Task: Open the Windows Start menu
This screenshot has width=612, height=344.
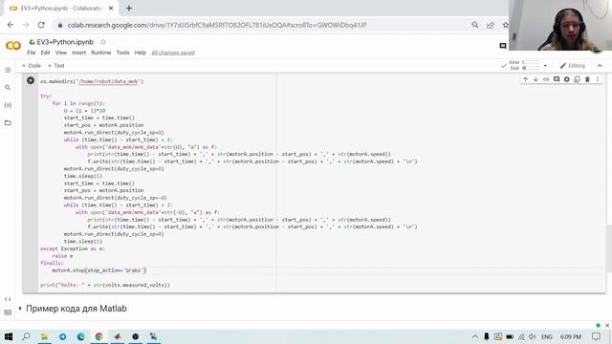Action: pyautogui.click(x=9, y=336)
